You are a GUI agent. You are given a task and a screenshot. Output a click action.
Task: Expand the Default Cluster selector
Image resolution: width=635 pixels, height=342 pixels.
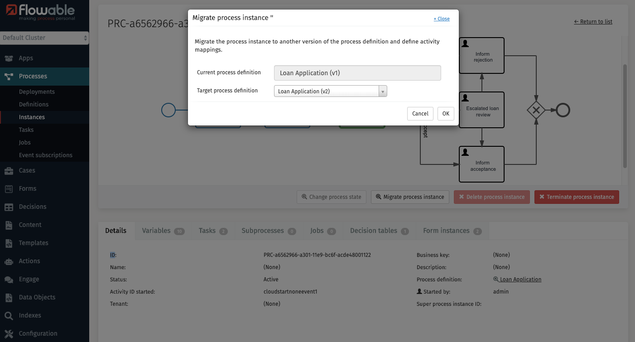44,38
